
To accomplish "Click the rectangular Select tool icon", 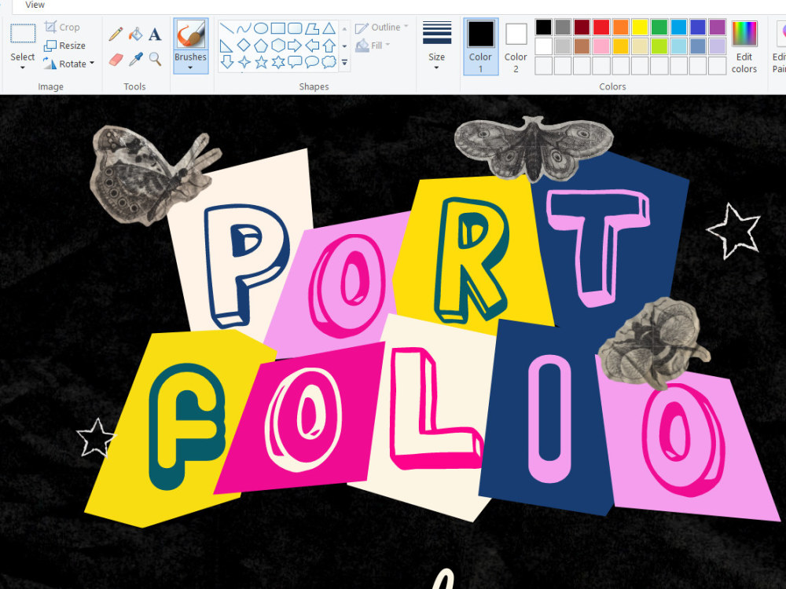I will 23,34.
